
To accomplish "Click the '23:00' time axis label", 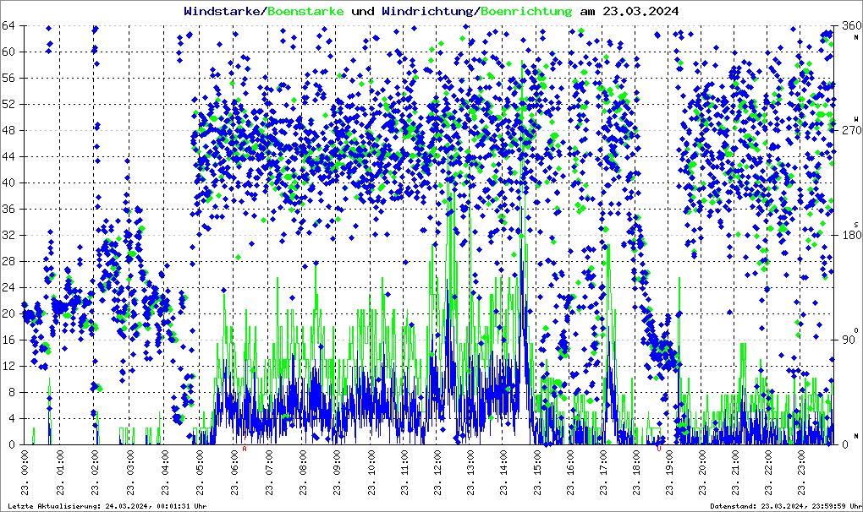I will pyautogui.click(x=800, y=464).
